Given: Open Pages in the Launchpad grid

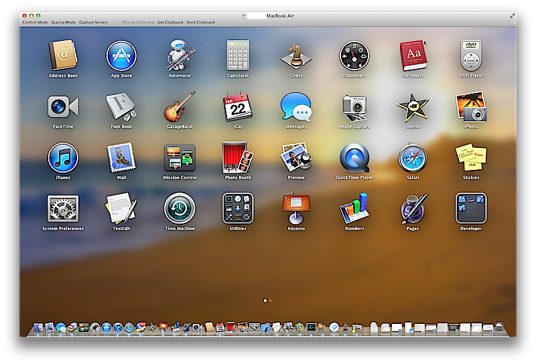Looking at the screenshot, I should (413, 208).
